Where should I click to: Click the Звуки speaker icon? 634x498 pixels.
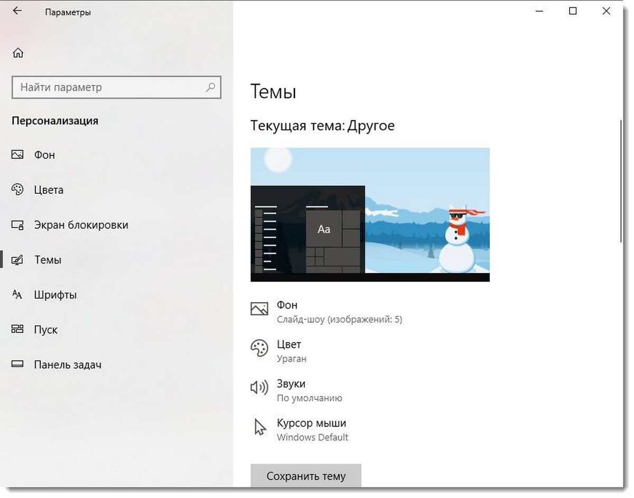(x=259, y=388)
